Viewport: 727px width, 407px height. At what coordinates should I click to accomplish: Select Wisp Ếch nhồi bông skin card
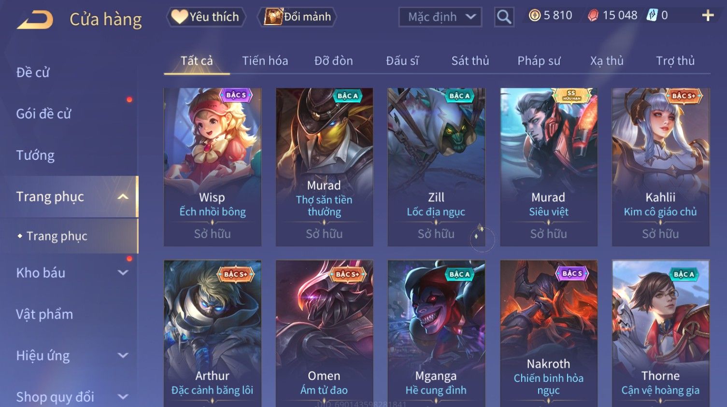[x=213, y=167]
